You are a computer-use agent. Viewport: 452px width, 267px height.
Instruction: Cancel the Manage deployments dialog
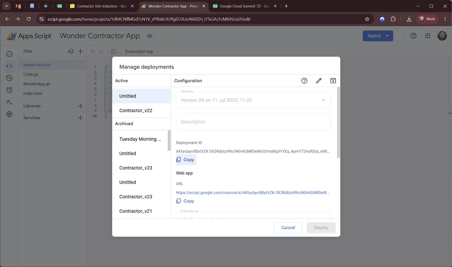[x=288, y=228]
